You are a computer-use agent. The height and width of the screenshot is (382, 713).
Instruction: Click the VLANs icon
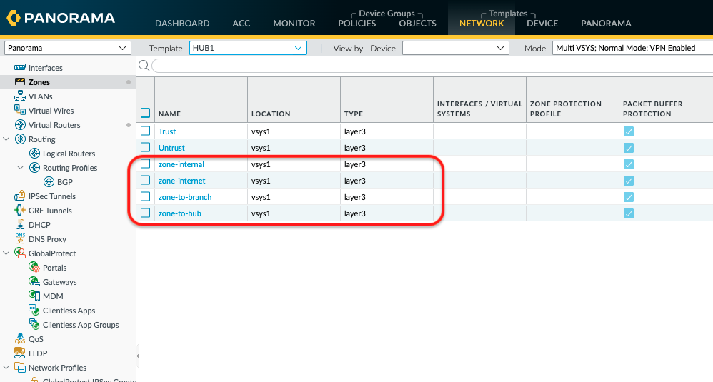pos(20,96)
